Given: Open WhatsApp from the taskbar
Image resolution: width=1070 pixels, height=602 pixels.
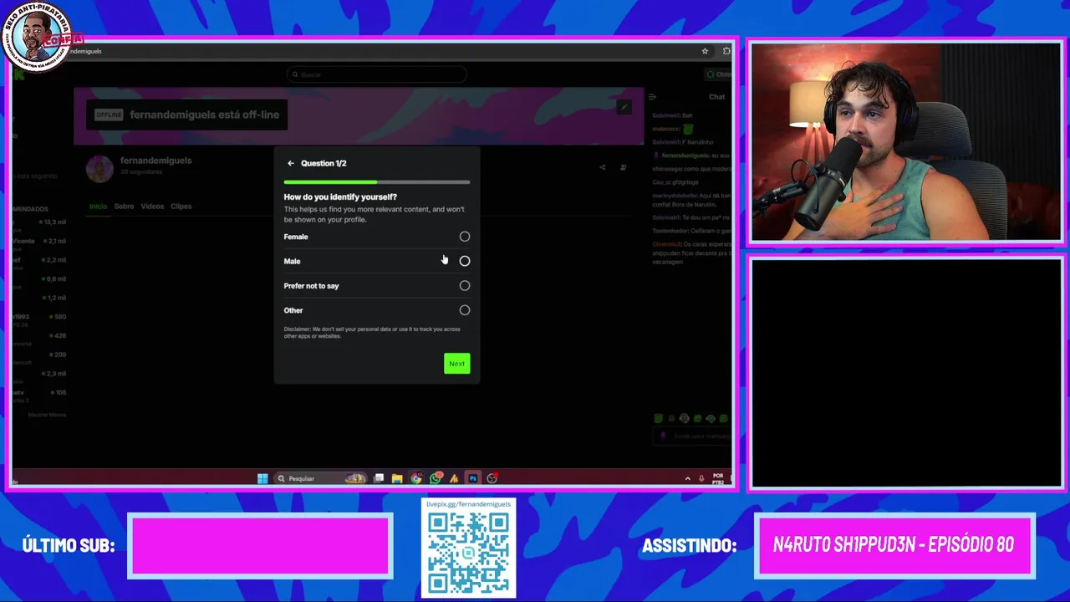Looking at the screenshot, I should pos(436,478).
